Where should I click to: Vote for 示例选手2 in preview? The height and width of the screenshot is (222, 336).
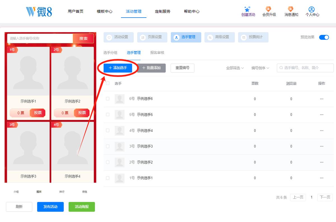tap(82, 113)
